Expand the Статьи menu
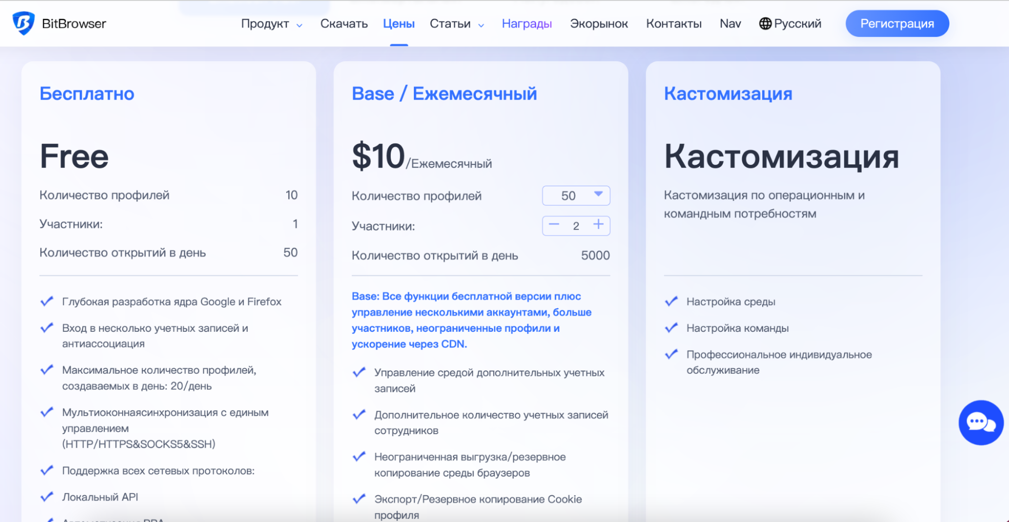The image size is (1009, 522). pyautogui.click(x=457, y=24)
